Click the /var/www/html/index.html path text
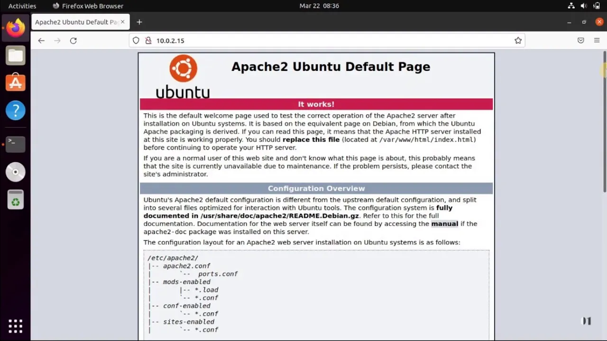Viewport: 607px width, 341px height. (426, 140)
